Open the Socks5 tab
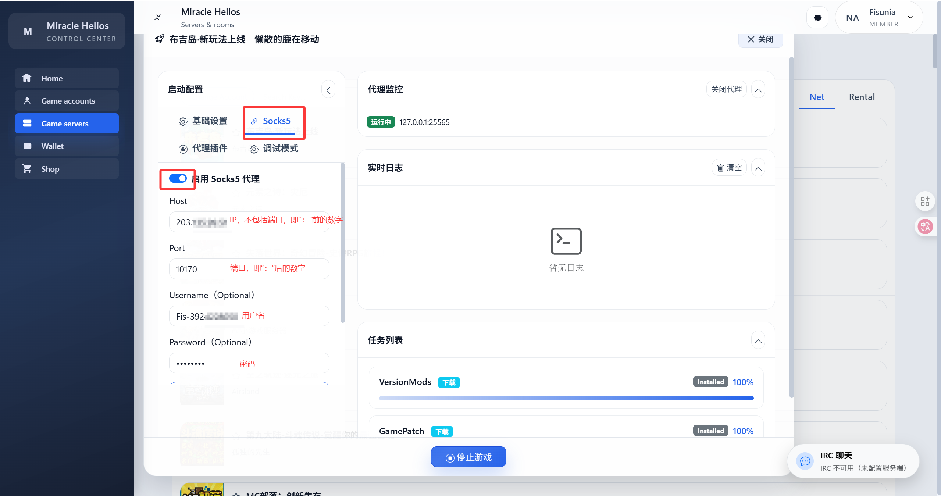The height and width of the screenshot is (496, 941). pos(276,121)
